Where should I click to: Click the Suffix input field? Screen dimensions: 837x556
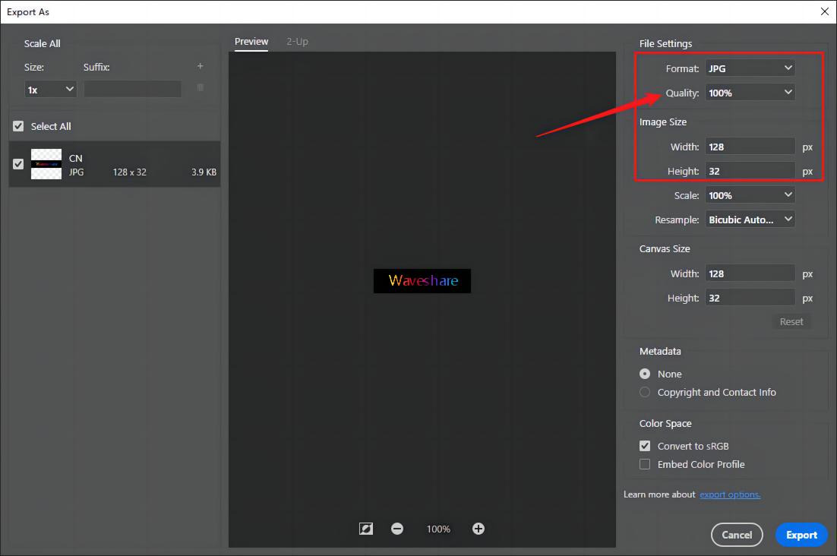click(x=132, y=89)
